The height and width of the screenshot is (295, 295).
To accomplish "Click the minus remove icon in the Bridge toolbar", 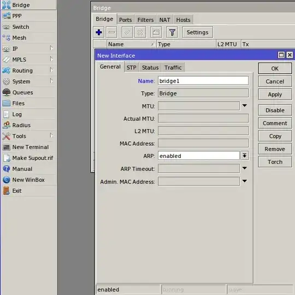I will click(112, 32).
